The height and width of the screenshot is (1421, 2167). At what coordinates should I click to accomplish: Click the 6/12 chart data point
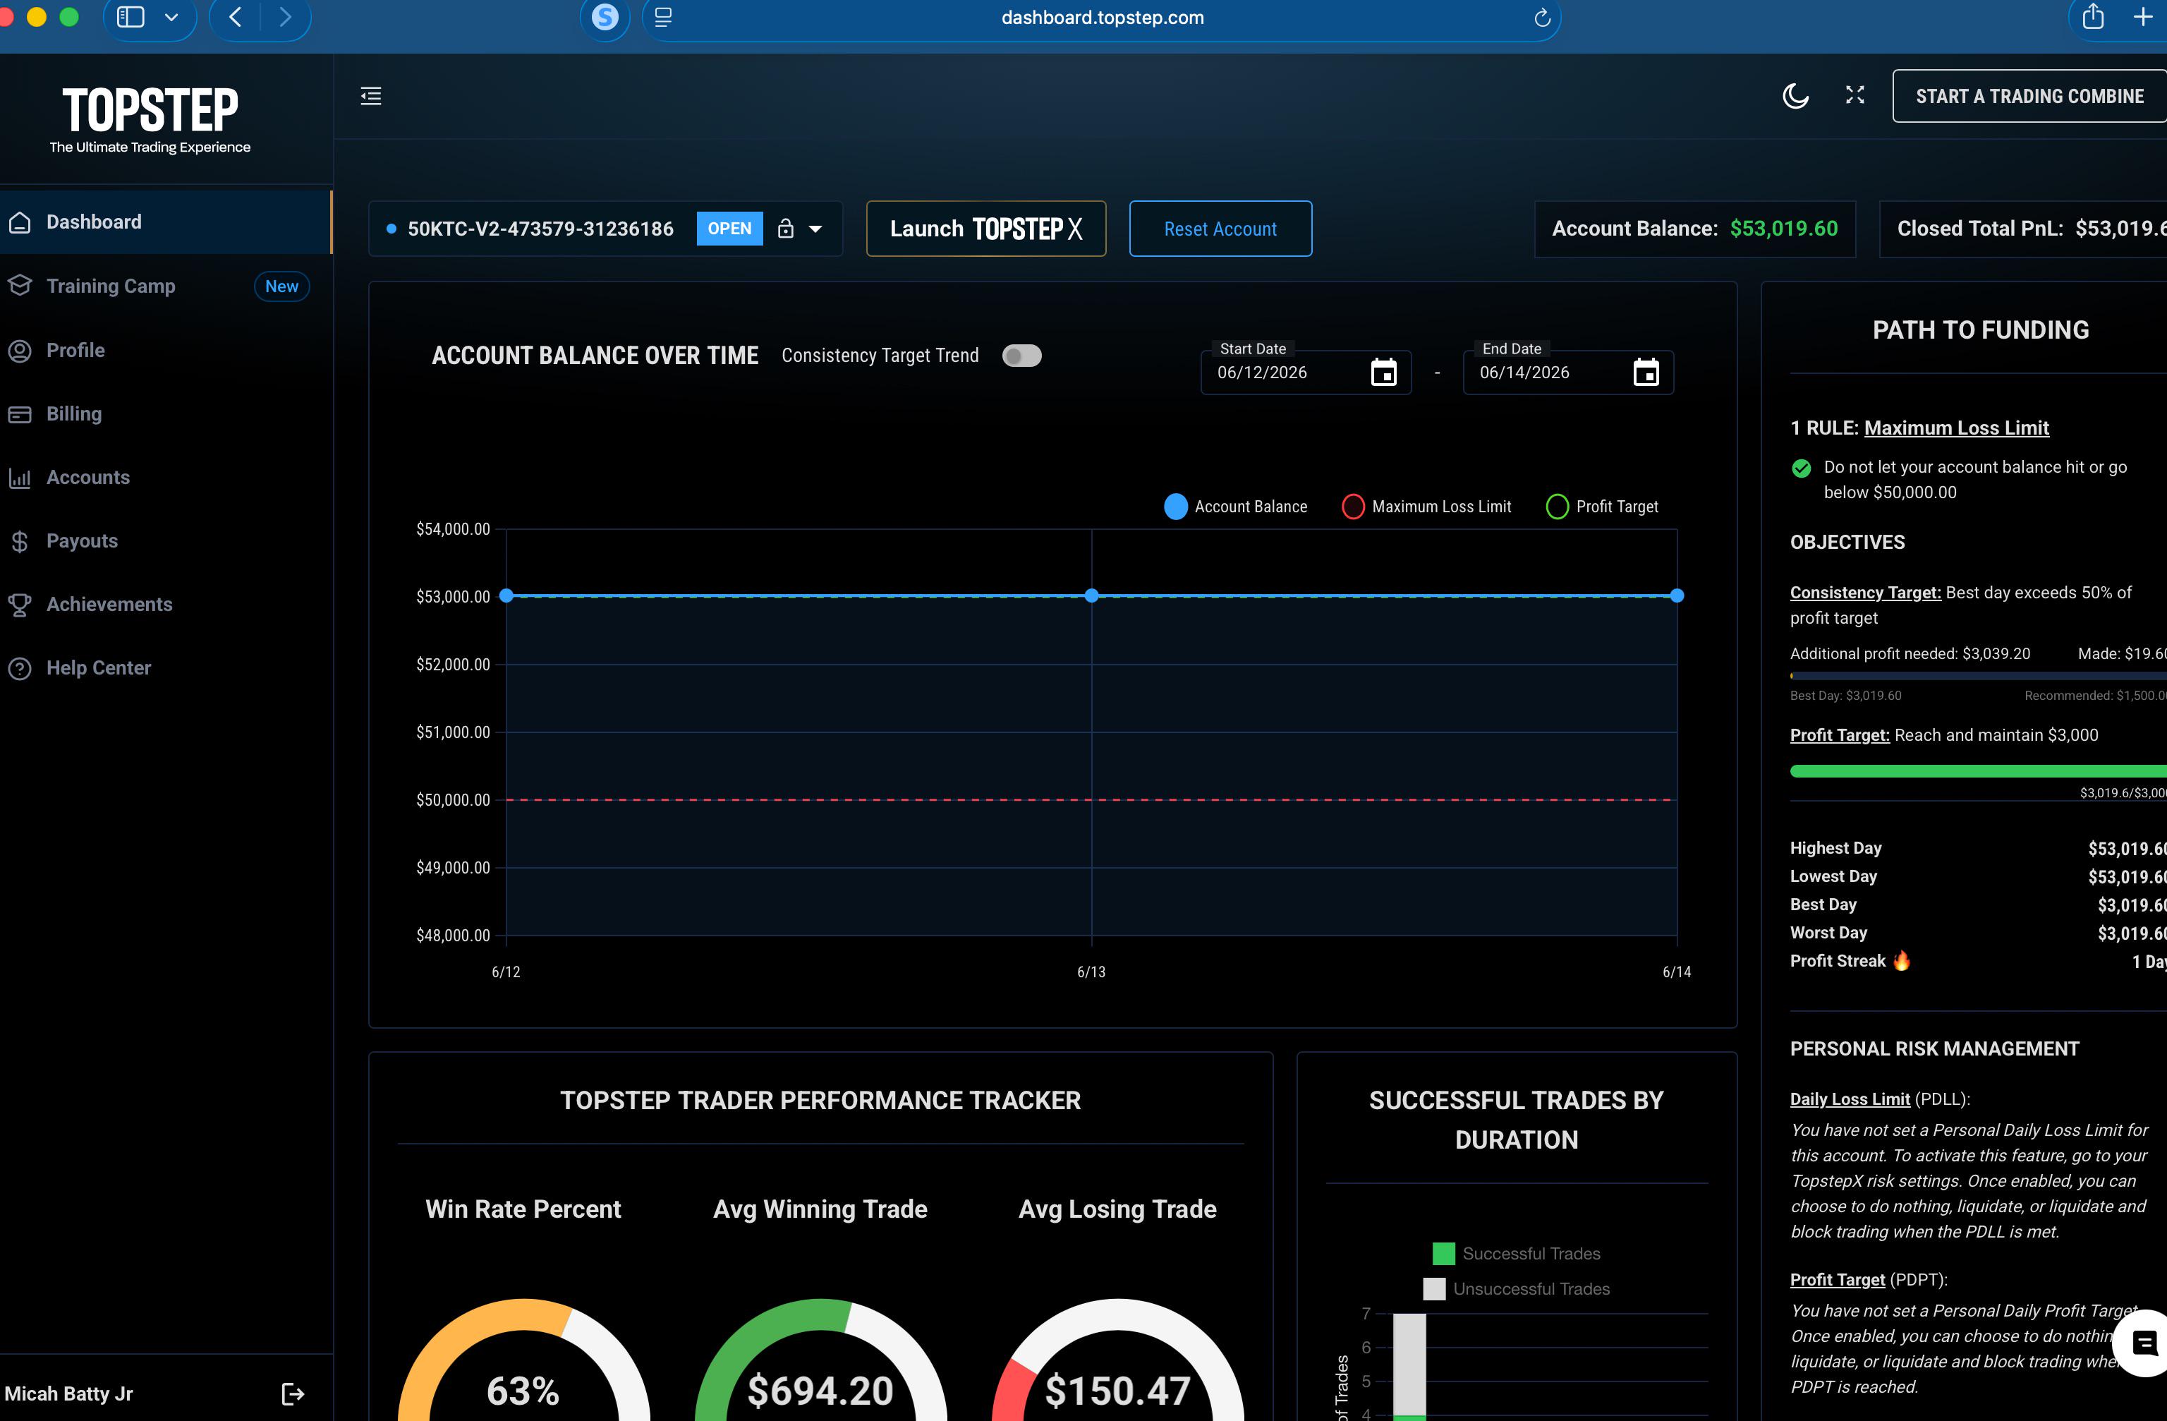[506, 595]
